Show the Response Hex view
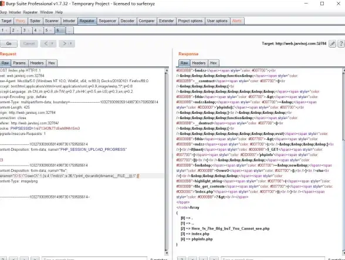The height and width of the screenshot is (260, 345). click(214, 63)
